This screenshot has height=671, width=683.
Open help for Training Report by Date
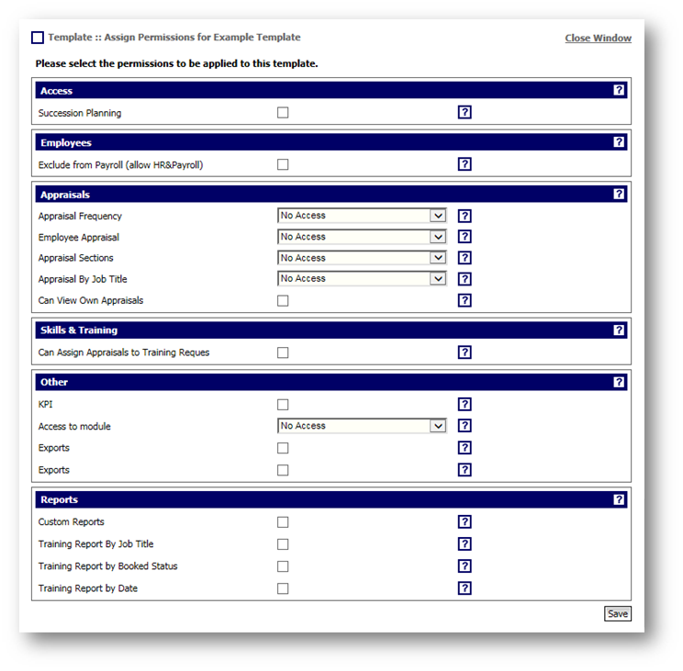click(x=465, y=588)
